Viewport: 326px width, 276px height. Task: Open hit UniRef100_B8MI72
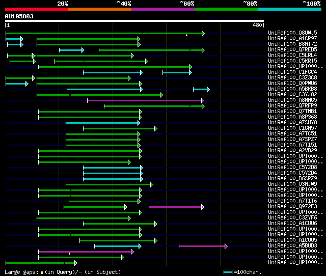click(x=292, y=44)
